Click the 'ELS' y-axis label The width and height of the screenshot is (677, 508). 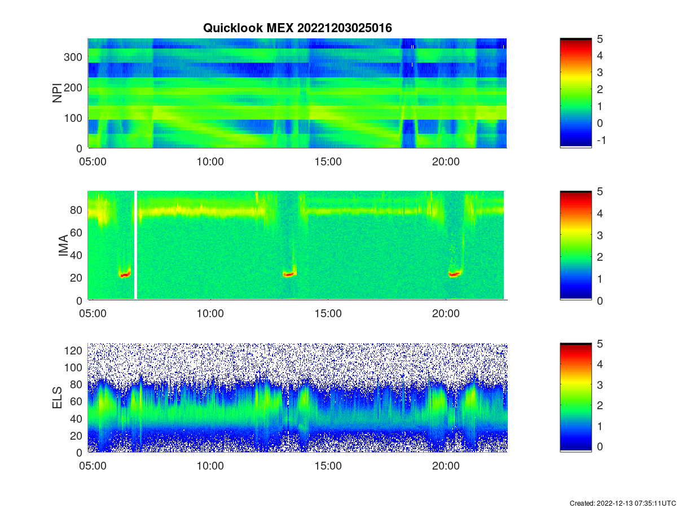[x=58, y=398]
